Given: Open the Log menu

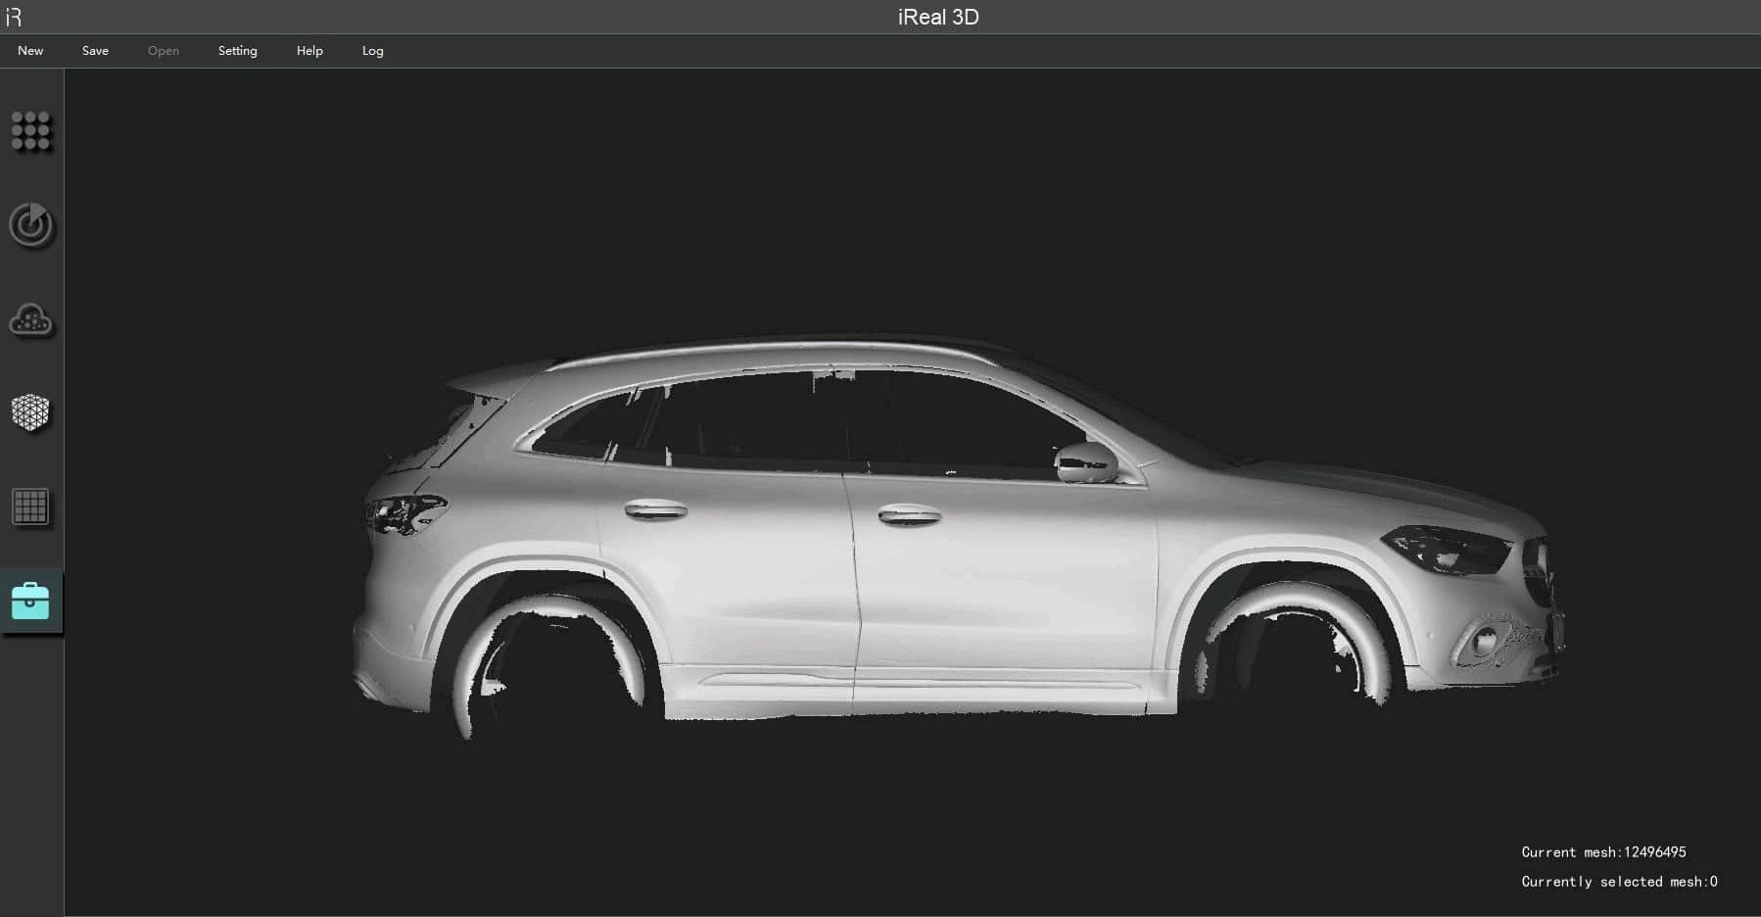Looking at the screenshot, I should coord(372,51).
